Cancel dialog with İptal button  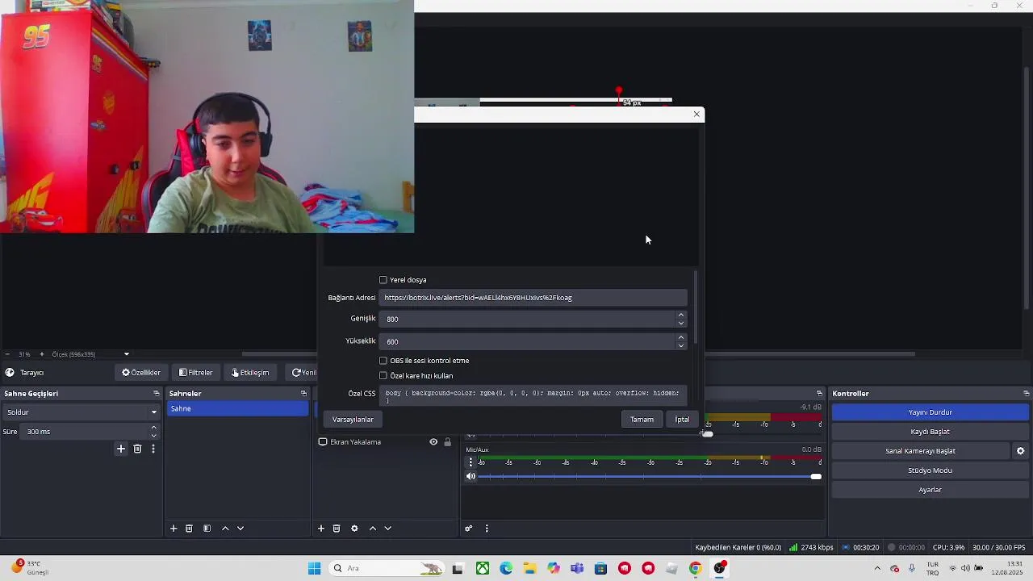[682, 420]
